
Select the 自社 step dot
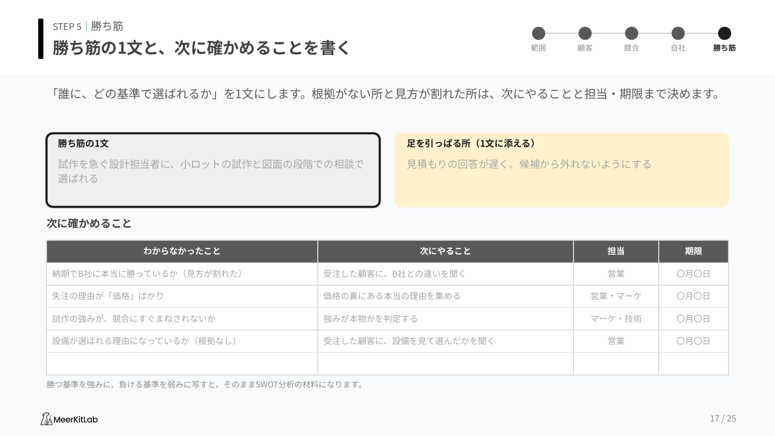[678, 33]
